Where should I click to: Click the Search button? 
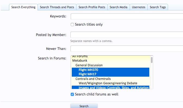[x=84, y=106]
